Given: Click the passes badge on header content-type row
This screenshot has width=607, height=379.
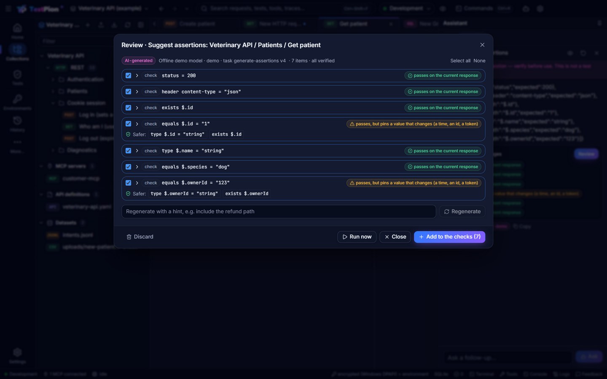Looking at the screenshot, I should coord(443,91).
